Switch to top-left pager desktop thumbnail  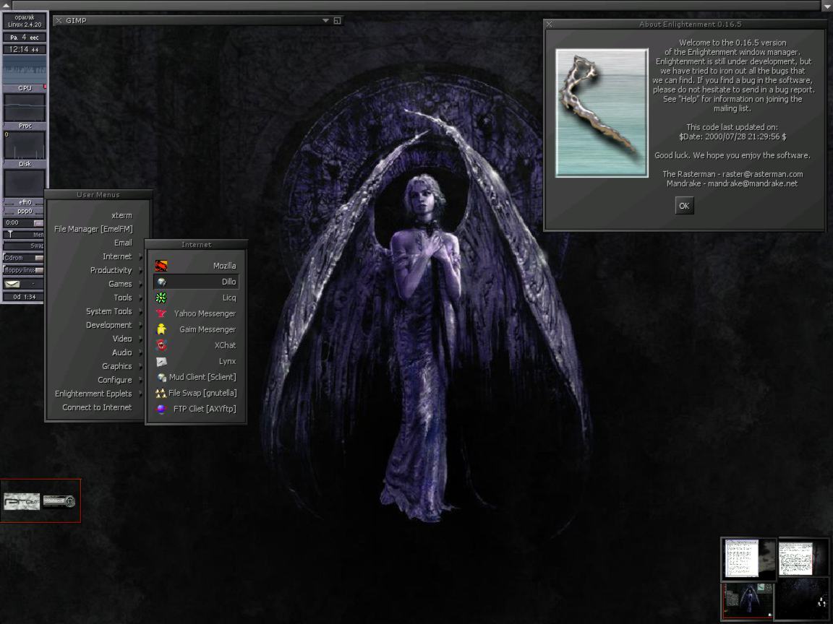click(748, 559)
